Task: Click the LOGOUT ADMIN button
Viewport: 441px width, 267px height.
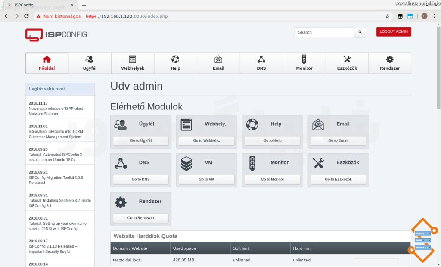Action: tap(394, 31)
